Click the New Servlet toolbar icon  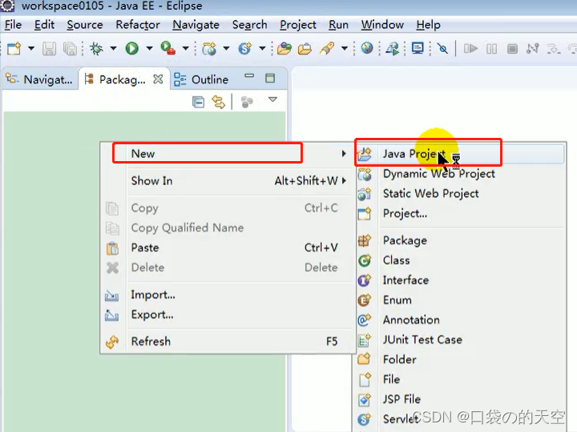coord(244,49)
